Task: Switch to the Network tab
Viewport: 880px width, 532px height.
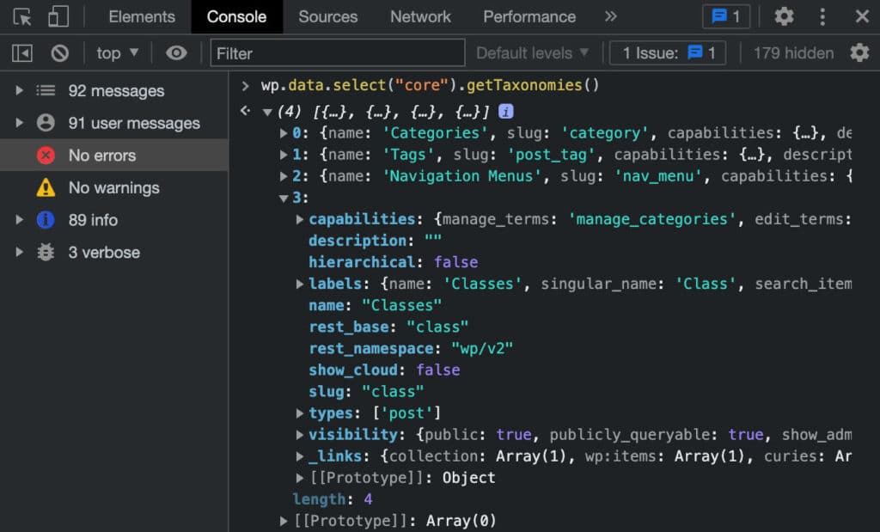Action: click(420, 16)
